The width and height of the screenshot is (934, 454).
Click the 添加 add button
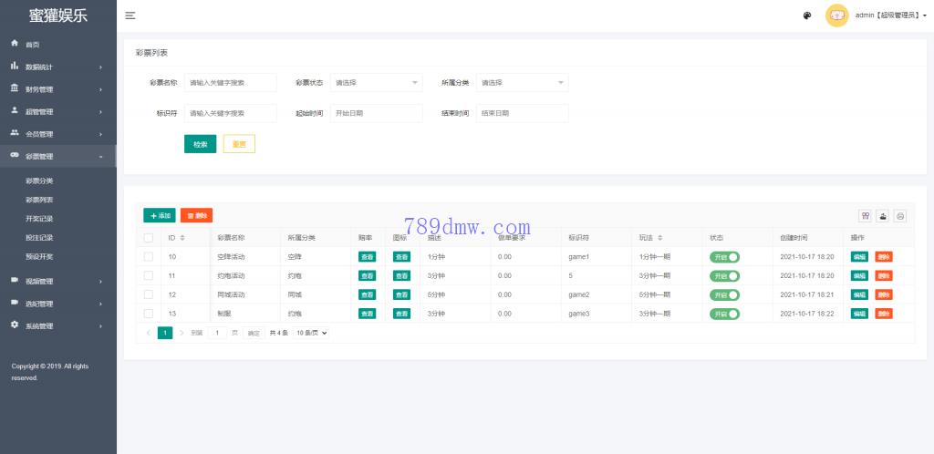(160, 216)
